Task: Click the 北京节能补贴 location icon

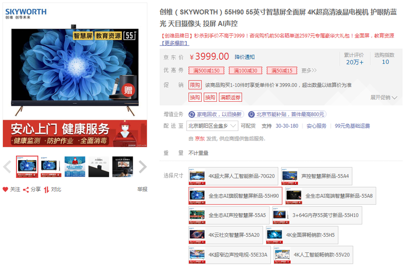Action: click(252, 114)
